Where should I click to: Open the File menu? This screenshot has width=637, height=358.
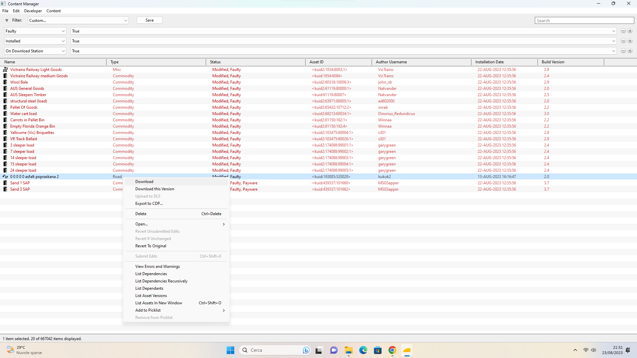click(x=5, y=11)
